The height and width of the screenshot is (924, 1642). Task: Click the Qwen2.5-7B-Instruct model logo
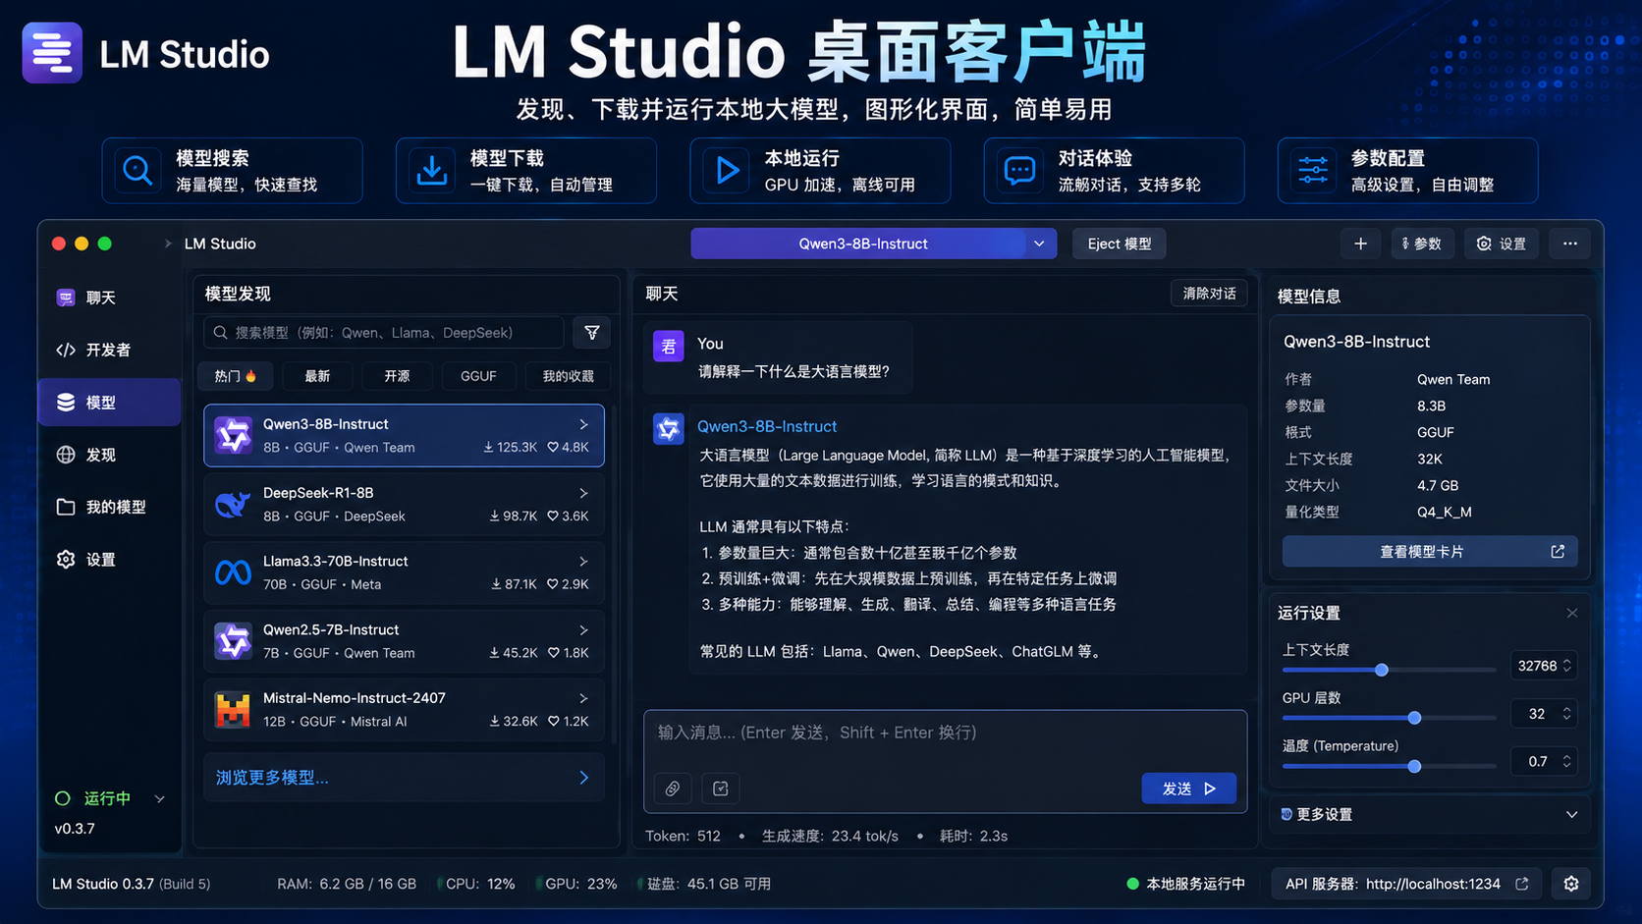[234, 641]
